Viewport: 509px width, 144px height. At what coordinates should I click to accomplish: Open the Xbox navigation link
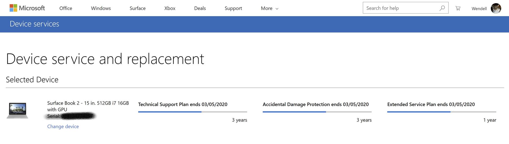pos(170,8)
